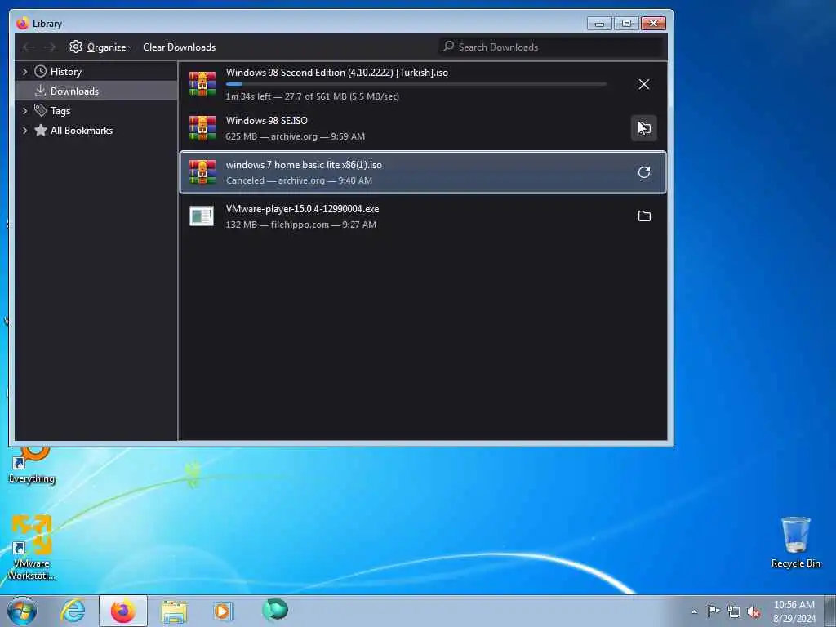Click the Downloads arrow icon in sidebar
Viewport: 836px width, 627px height.
[x=40, y=91]
